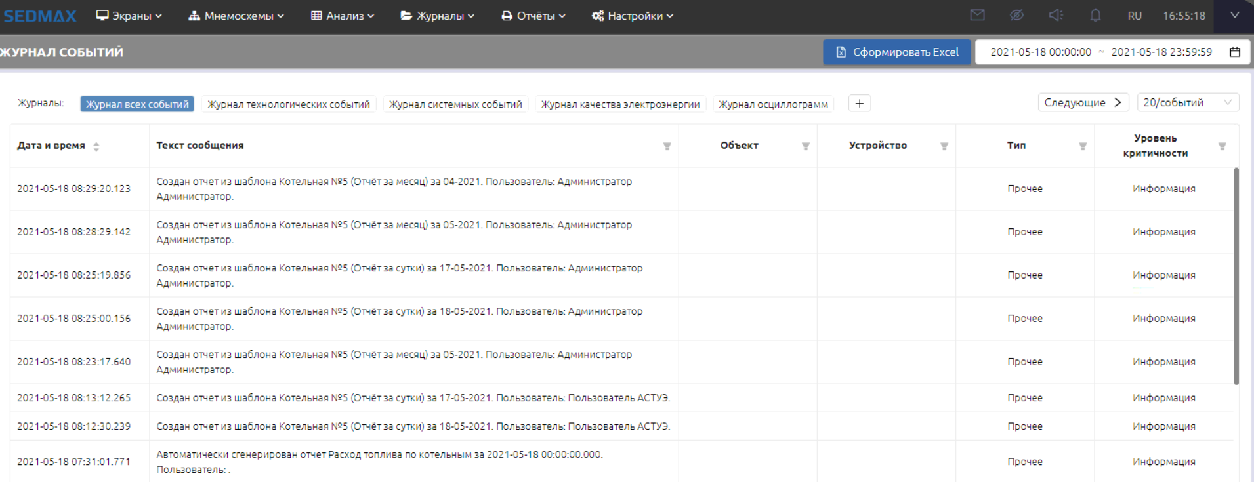Open filter for Устройство column
The height and width of the screenshot is (482, 1254).
(944, 146)
